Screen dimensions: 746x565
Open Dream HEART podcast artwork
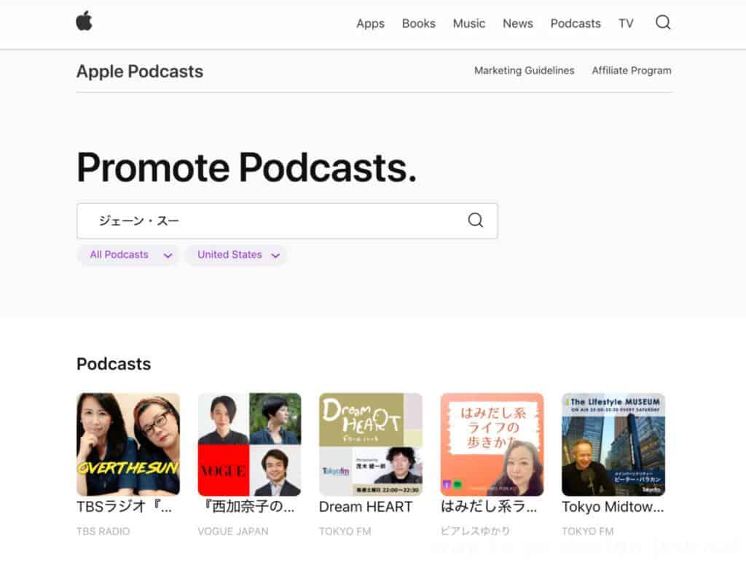(371, 444)
